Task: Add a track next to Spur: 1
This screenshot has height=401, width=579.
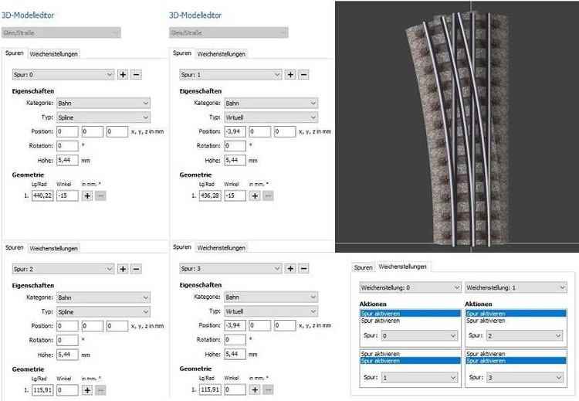Action: coord(290,75)
